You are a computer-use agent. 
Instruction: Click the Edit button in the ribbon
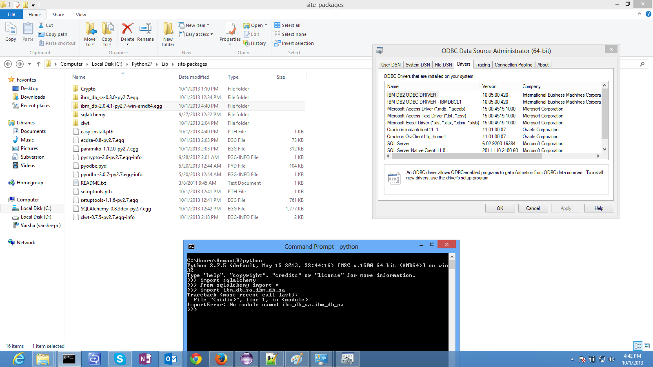[x=251, y=34]
